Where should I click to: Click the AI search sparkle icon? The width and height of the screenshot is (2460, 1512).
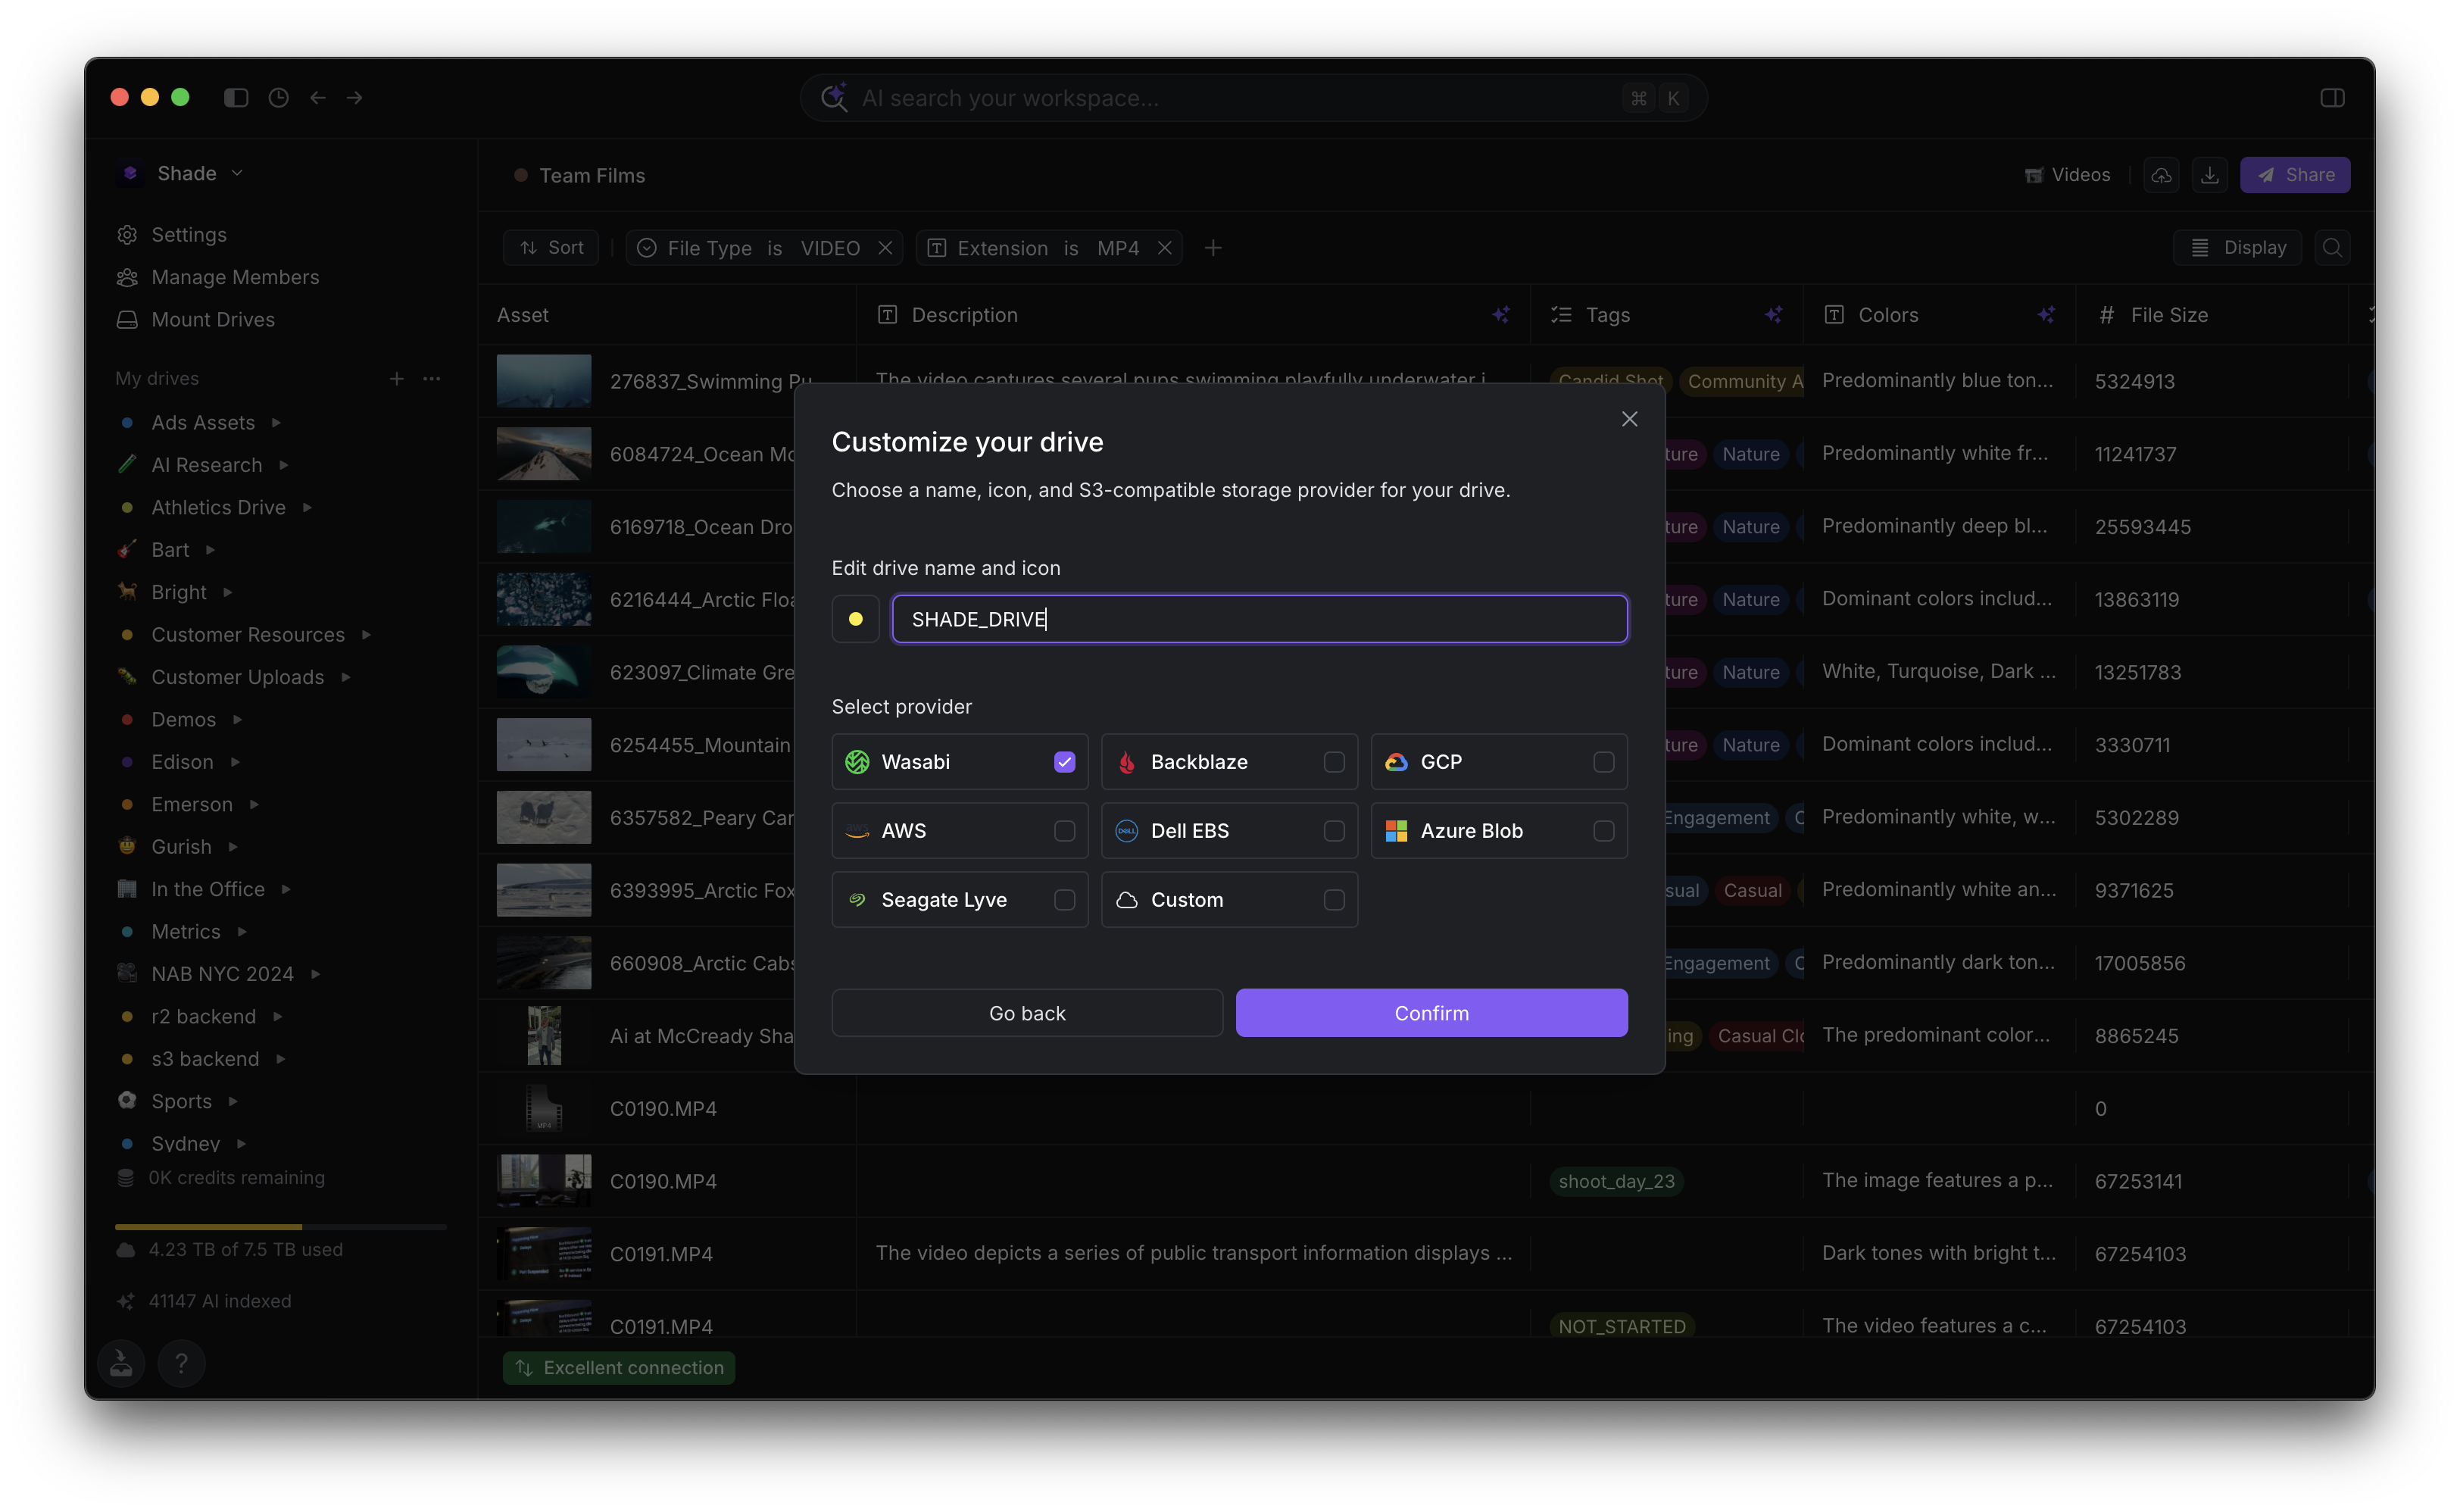pos(834,98)
